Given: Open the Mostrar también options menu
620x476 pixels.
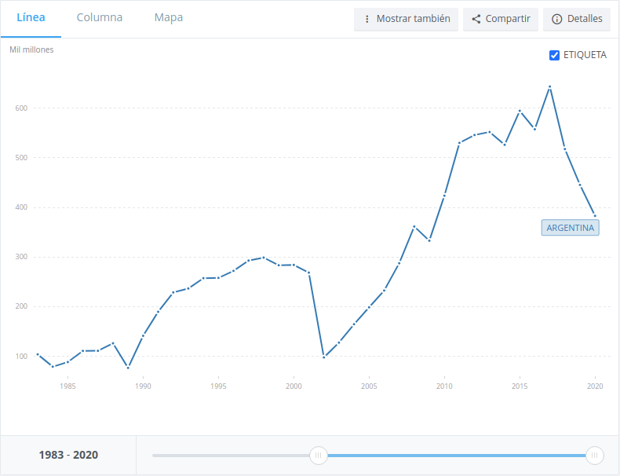Looking at the screenshot, I should tap(406, 19).
